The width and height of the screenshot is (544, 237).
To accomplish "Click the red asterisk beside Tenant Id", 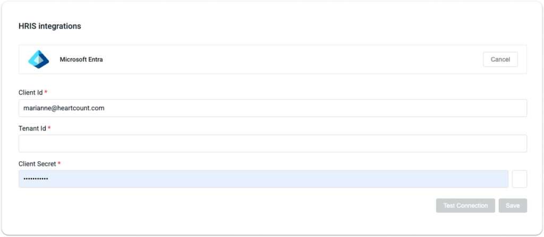I will (49, 128).
